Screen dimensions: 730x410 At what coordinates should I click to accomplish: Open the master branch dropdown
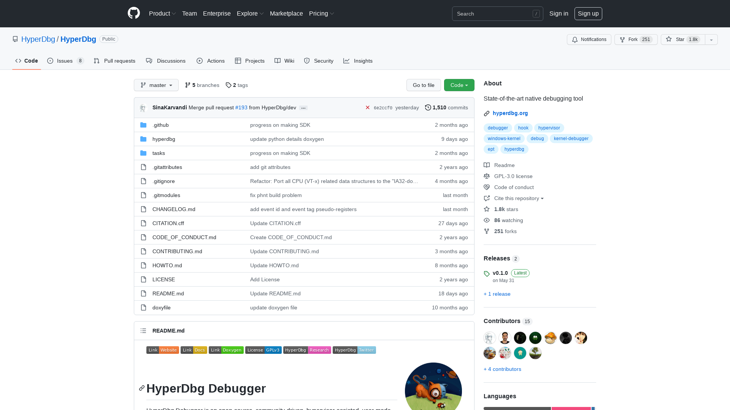click(156, 85)
